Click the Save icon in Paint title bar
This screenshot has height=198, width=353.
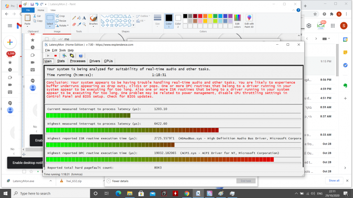click(x=32, y=4)
